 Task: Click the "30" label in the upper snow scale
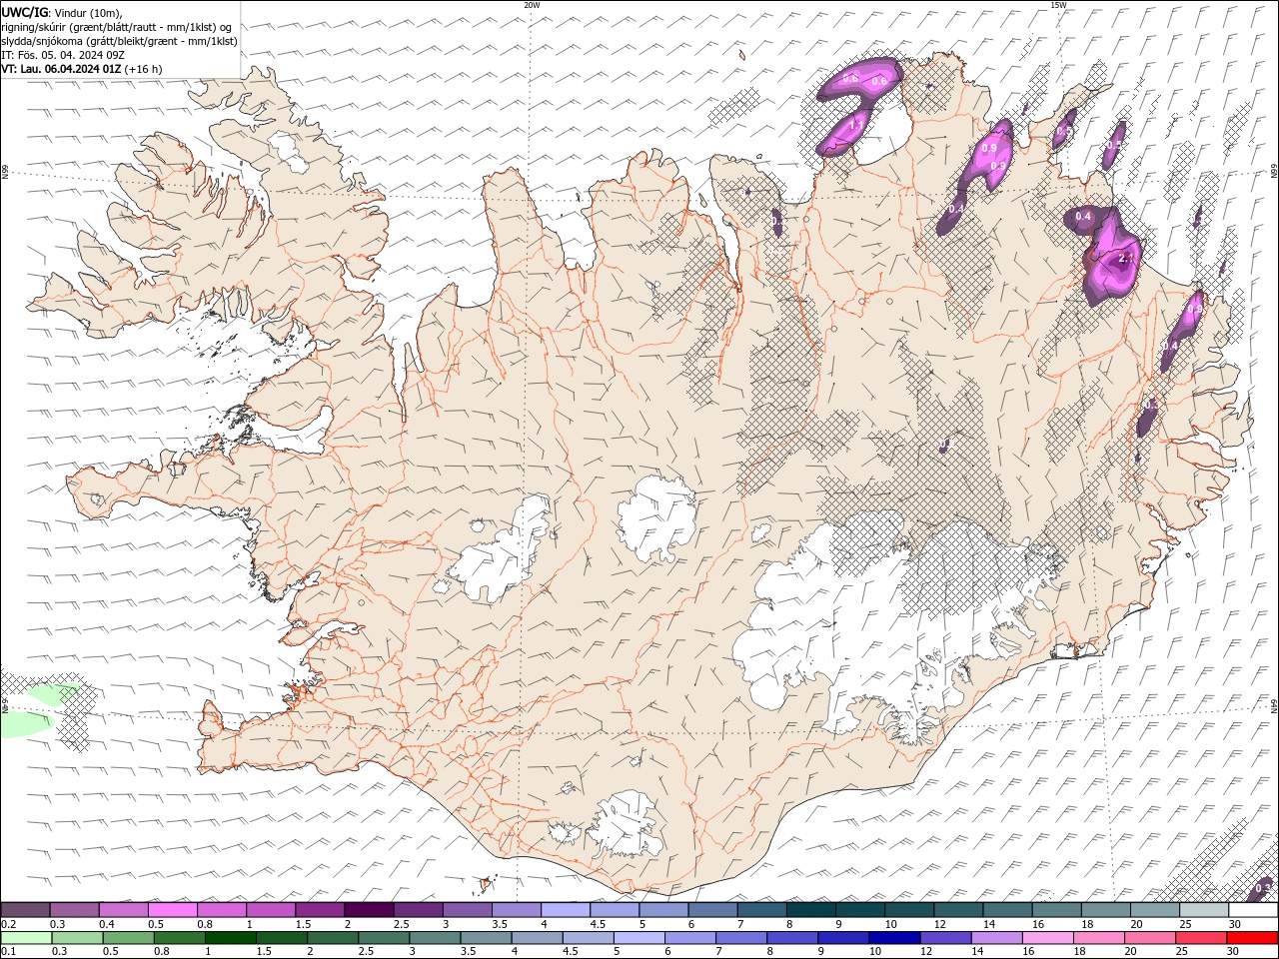1234,924
